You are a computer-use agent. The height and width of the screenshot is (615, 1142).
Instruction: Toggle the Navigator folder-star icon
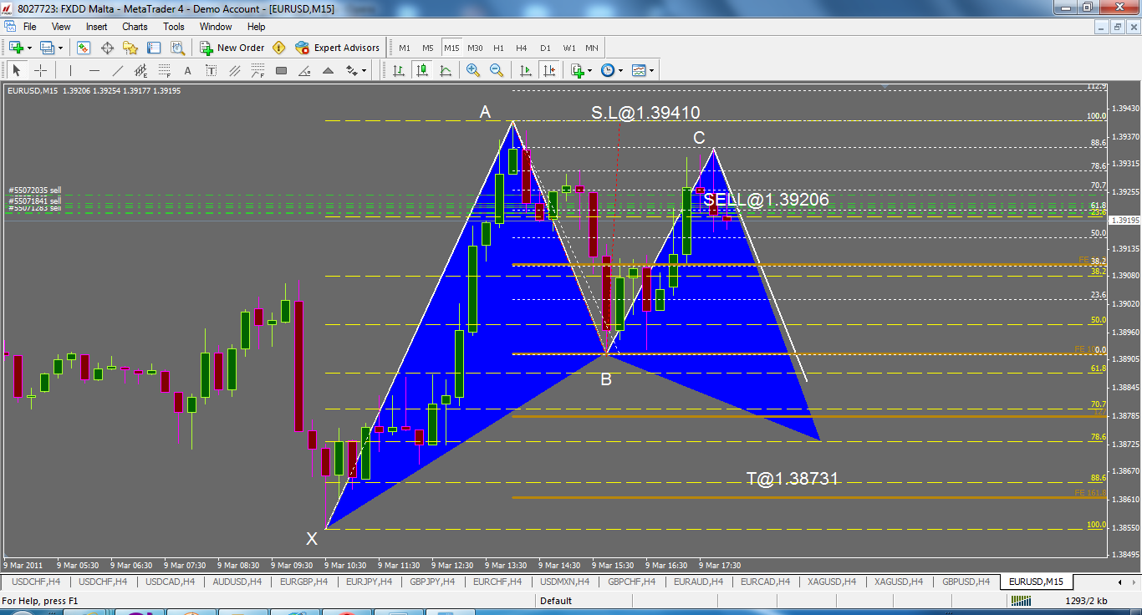[130, 48]
